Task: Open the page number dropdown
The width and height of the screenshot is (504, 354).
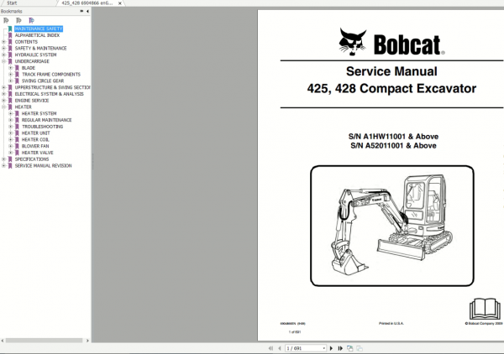Action: click(323, 348)
